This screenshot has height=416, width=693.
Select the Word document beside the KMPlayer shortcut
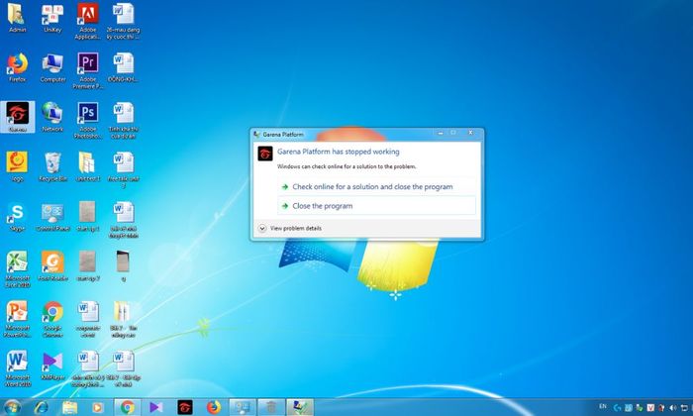click(x=87, y=368)
